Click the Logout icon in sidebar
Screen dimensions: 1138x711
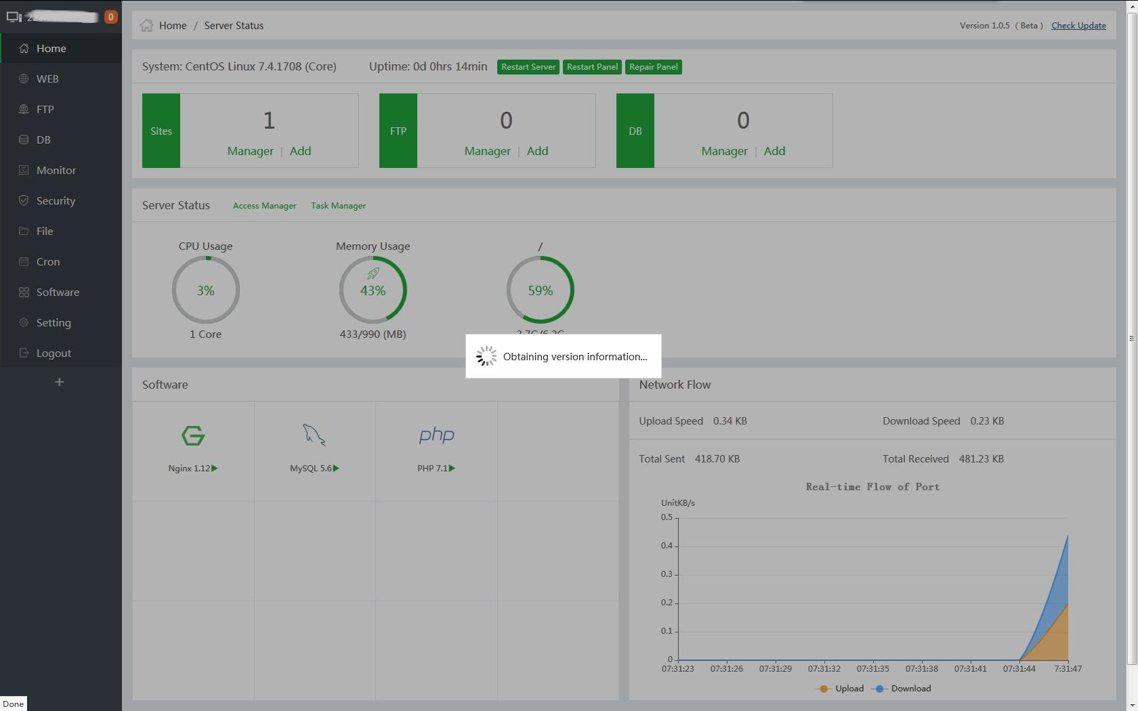[24, 353]
